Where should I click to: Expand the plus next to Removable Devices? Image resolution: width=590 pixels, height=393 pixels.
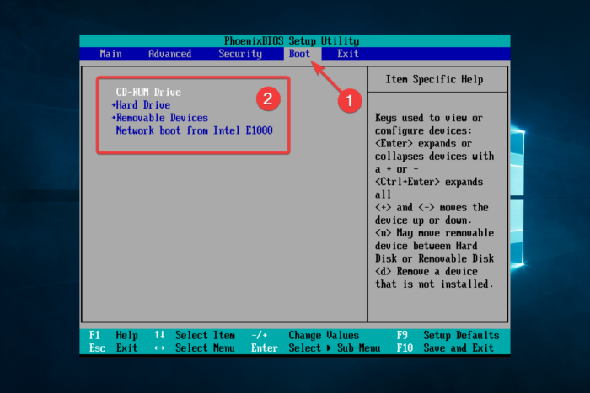[x=114, y=118]
